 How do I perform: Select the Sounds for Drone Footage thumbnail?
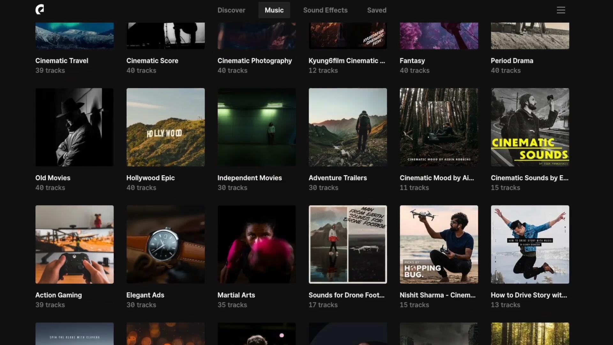348,244
